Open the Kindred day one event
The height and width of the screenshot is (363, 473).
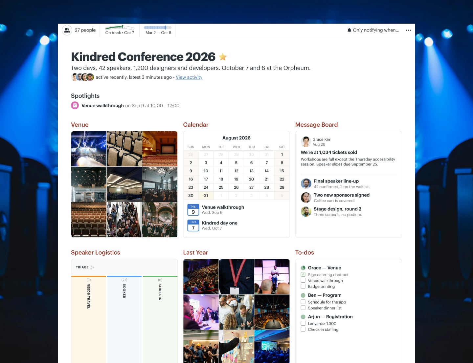pos(219,223)
